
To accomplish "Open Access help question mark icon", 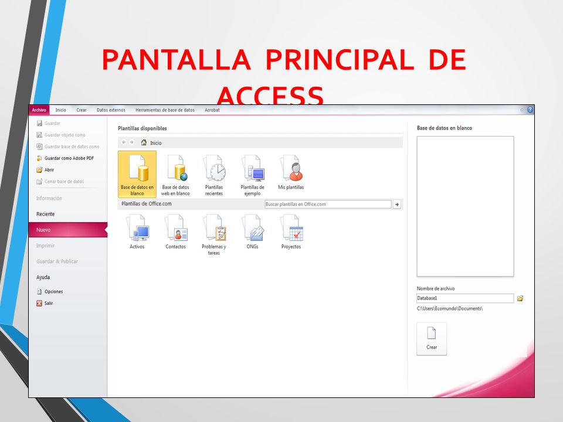I will (x=530, y=110).
